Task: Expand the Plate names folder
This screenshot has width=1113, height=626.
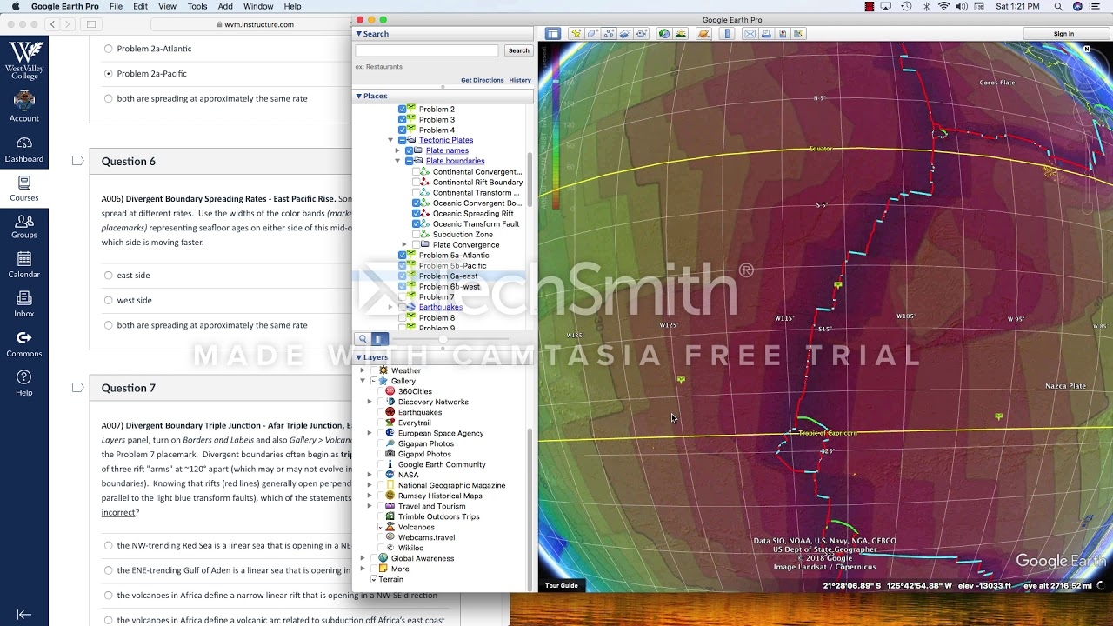Action: [x=397, y=150]
